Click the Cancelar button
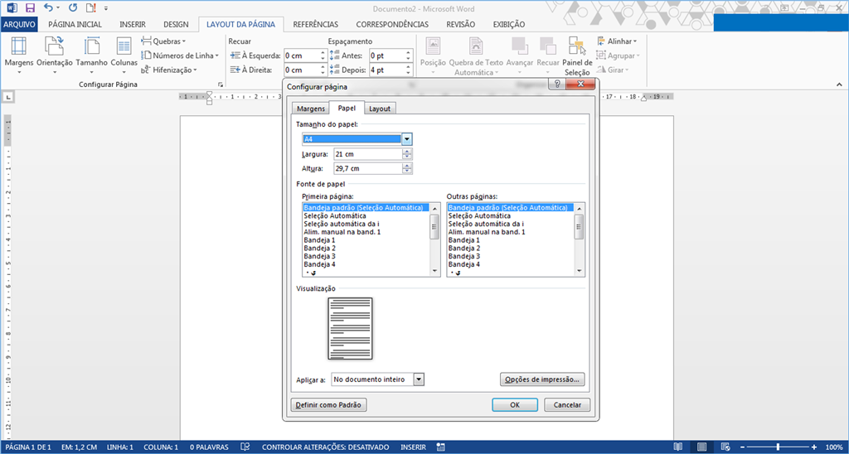The height and width of the screenshot is (454, 849). (x=567, y=405)
